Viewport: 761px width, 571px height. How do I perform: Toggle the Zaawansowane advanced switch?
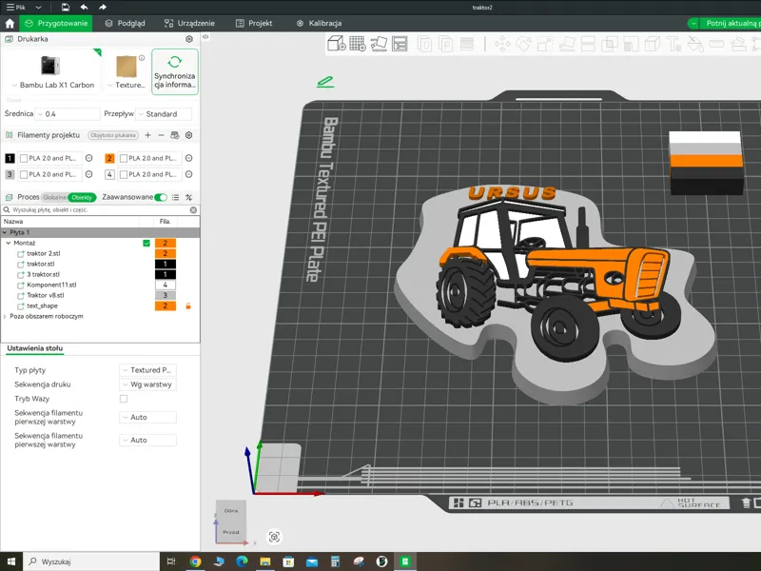click(x=161, y=197)
